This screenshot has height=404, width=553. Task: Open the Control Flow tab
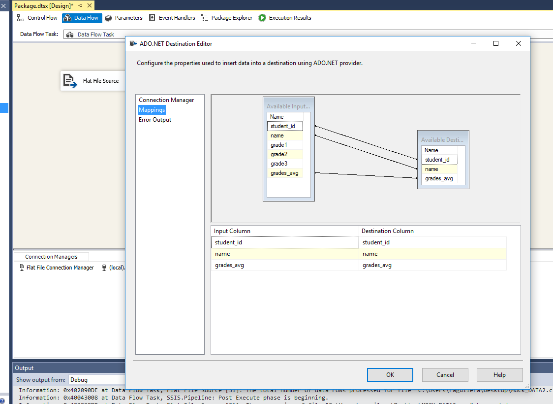coord(37,18)
